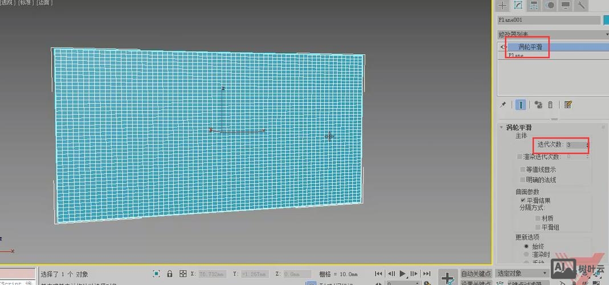The width and height of the screenshot is (609, 285).
Task: Open the Display command panel tab
Action: coord(566,5)
